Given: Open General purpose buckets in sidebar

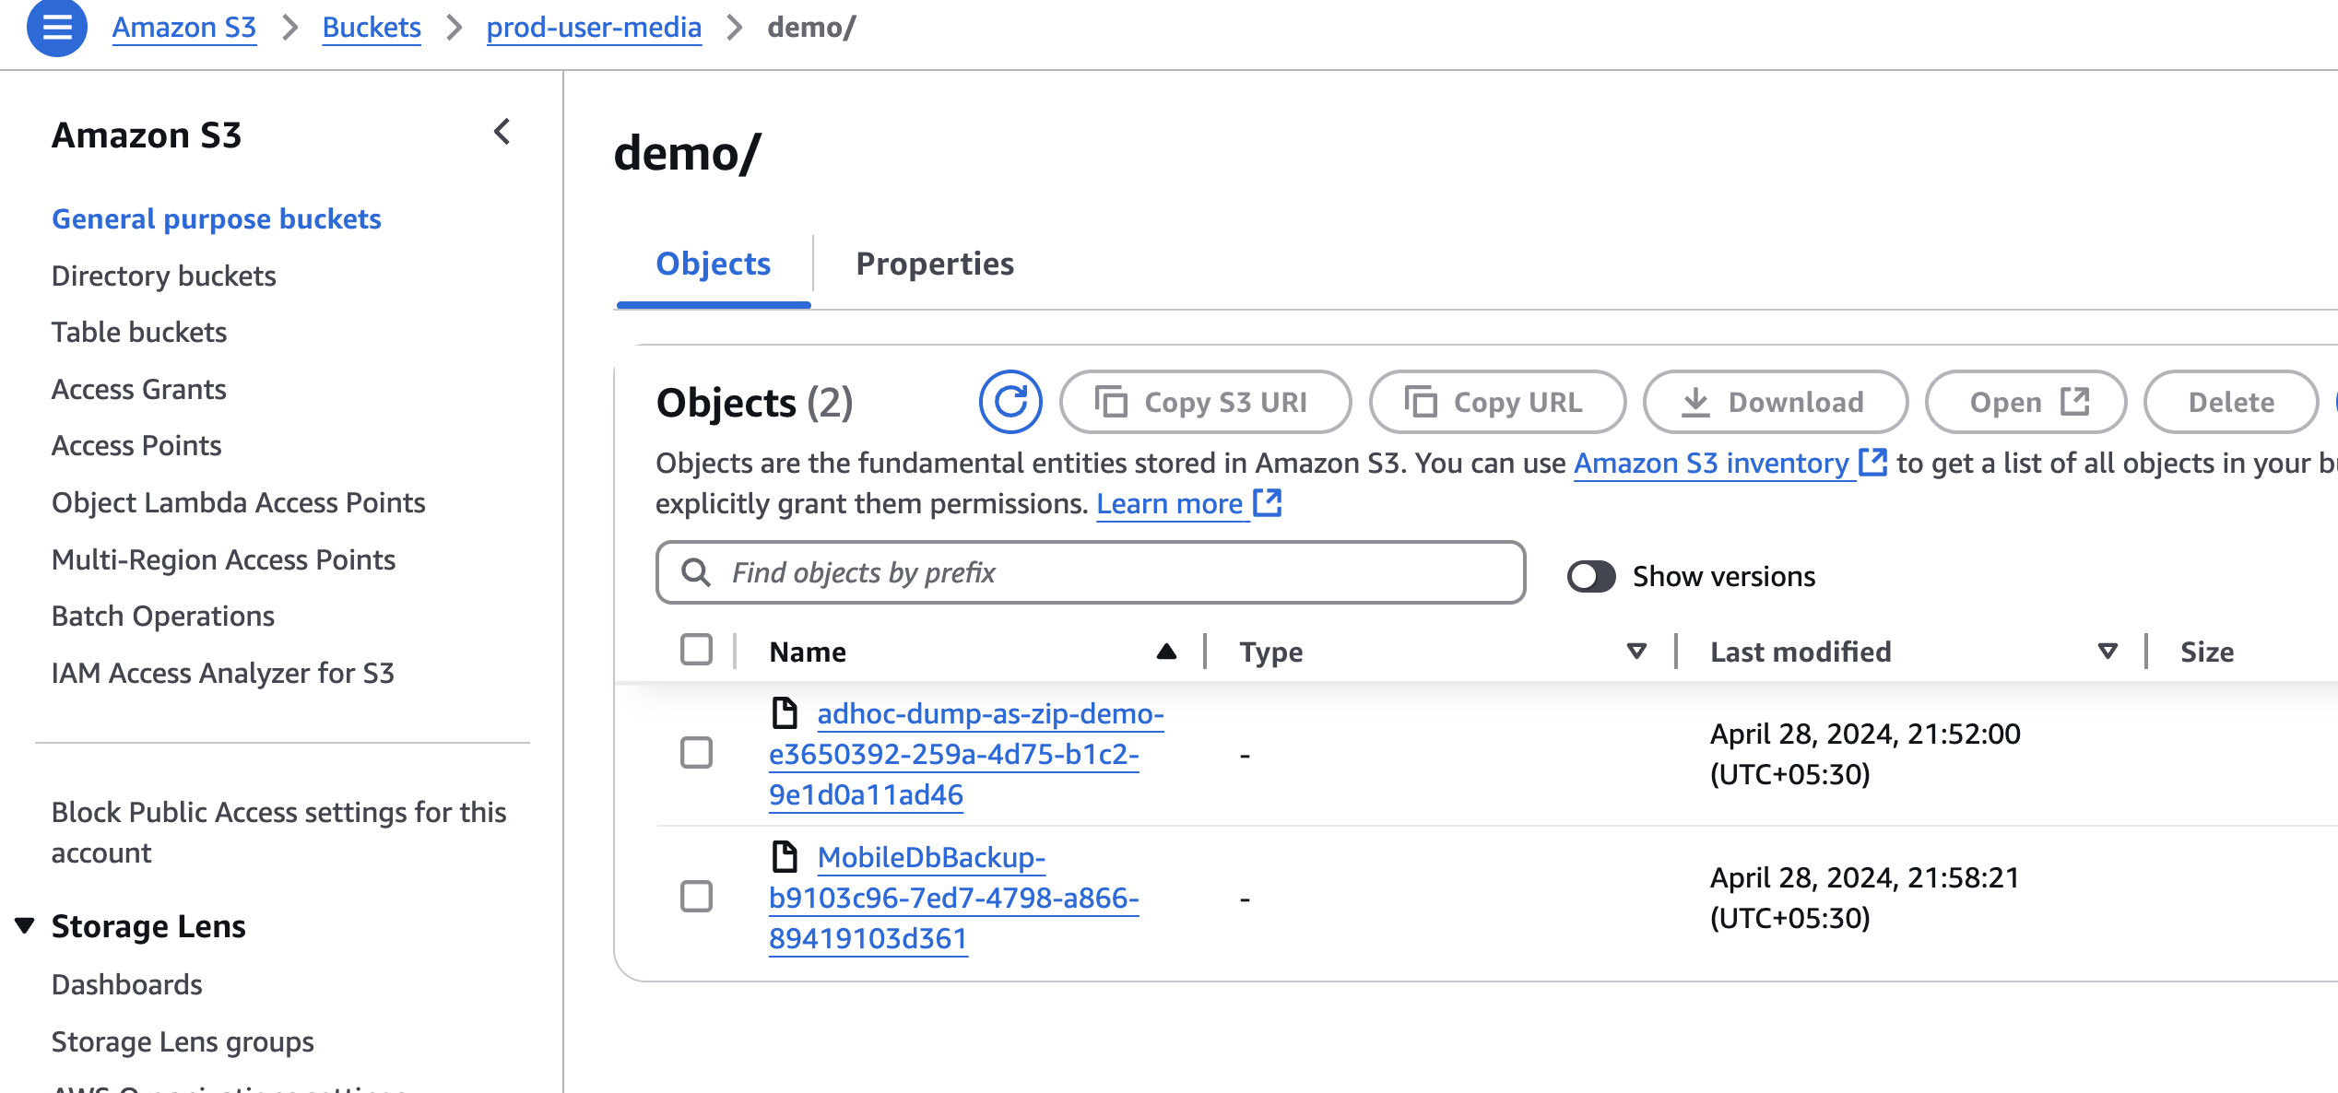Looking at the screenshot, I should click(x=216, y=218).
